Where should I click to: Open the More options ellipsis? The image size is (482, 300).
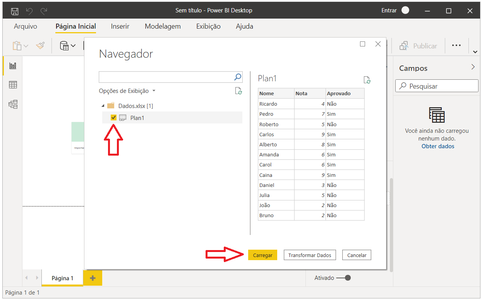[x=456, y=45]
